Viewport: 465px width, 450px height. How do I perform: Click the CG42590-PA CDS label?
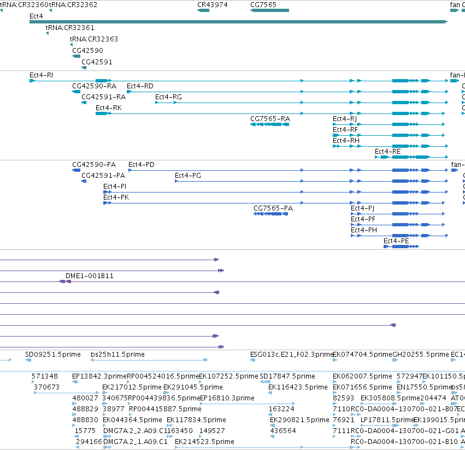coord(94,165)
